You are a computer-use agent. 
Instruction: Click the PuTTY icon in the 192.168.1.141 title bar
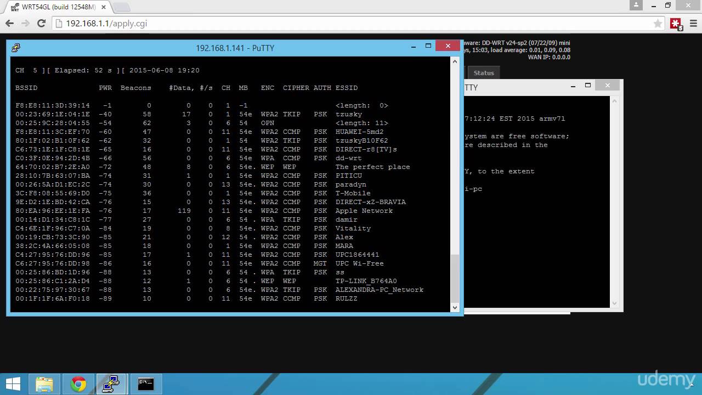(x=16, y=48)
